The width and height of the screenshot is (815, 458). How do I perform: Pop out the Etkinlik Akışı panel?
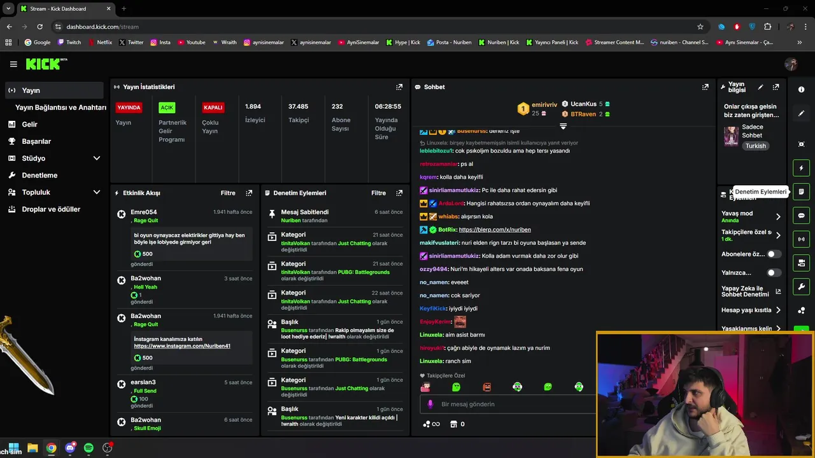249,193
